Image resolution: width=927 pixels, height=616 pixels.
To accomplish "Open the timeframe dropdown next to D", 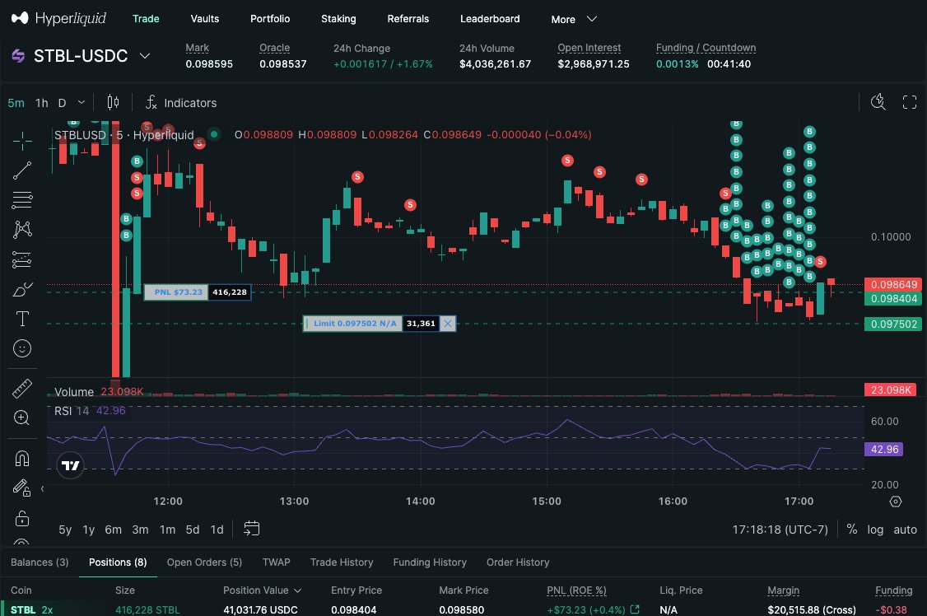I will (80, 103).
